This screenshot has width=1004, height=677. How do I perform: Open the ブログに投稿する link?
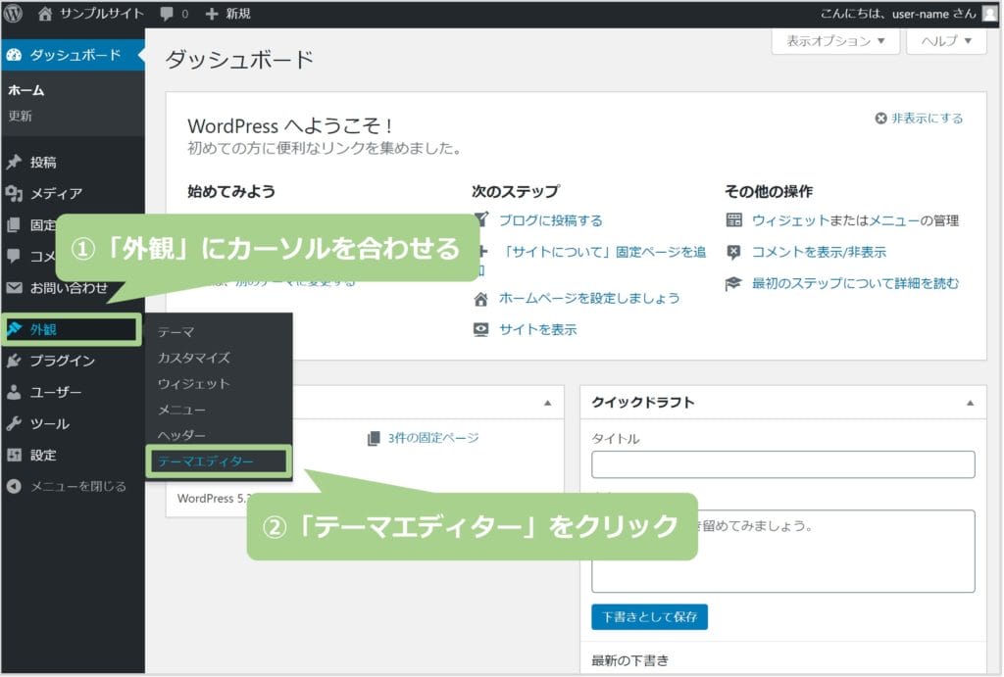pyautogui.click(x=550, y=220)
